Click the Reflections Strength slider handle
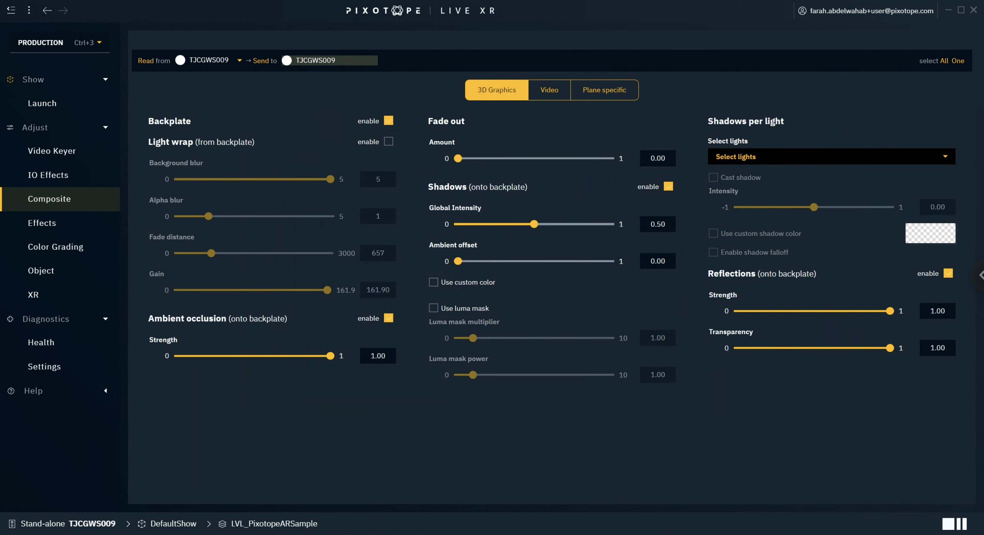 pos(890,311)
